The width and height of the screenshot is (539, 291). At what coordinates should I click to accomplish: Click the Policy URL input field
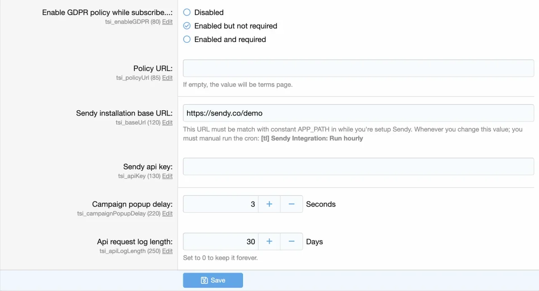pyautogui.click(x=358, y=68)
